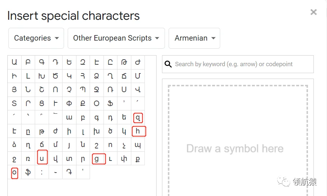
Task: Insert Armenian capital letter Men Մ
Action: (x=138, y=76)
